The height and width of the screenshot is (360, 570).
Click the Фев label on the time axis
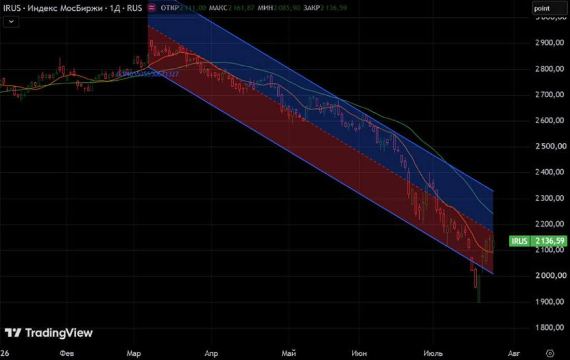tap(67, 353)
